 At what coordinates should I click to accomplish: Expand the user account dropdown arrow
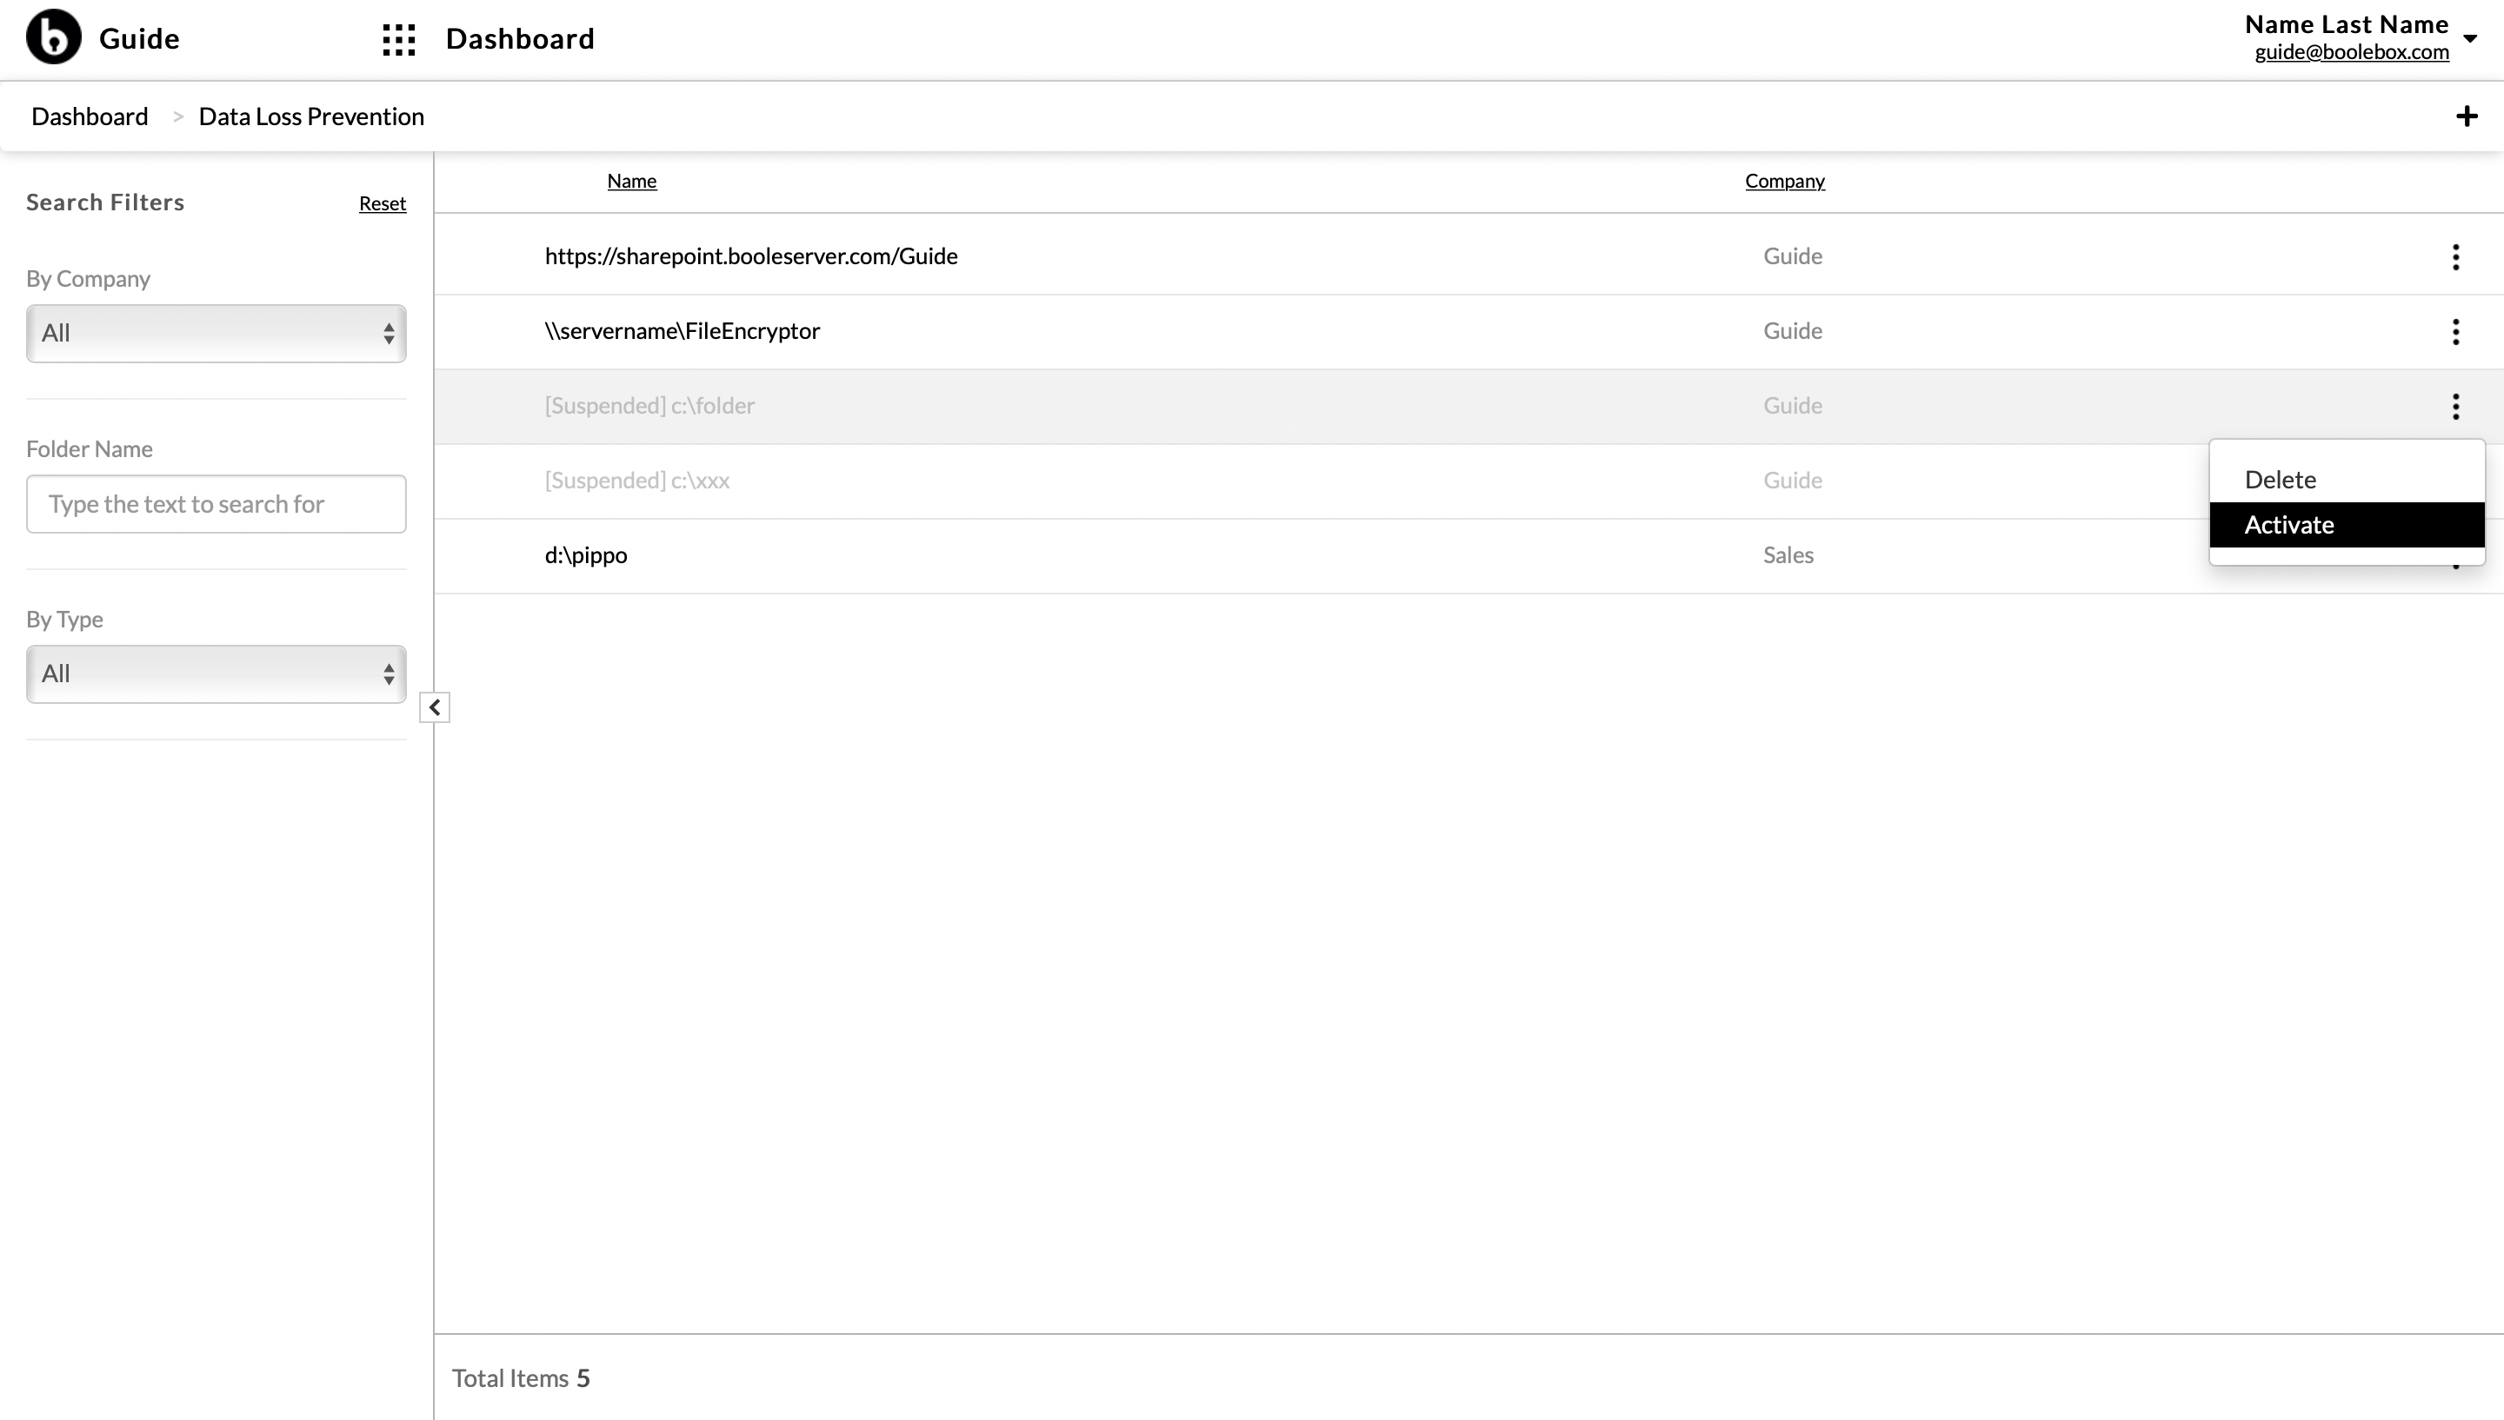2470,38
